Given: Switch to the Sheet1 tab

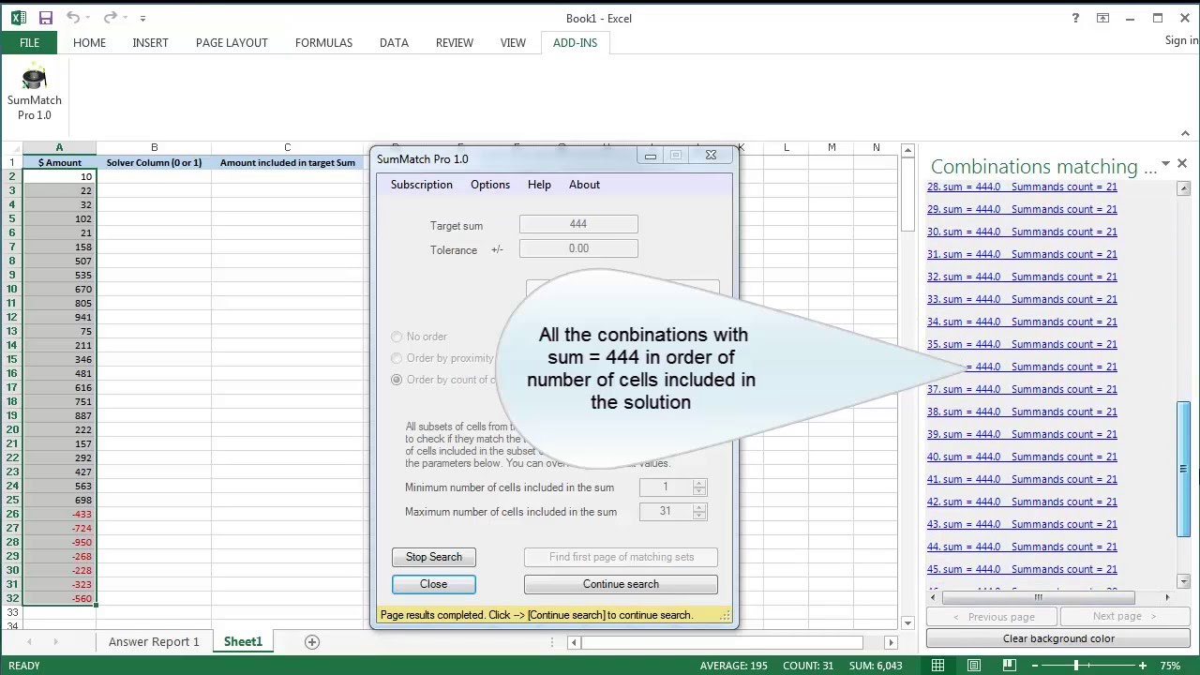Looking at the screenshot, I should (x=243, y=642).
